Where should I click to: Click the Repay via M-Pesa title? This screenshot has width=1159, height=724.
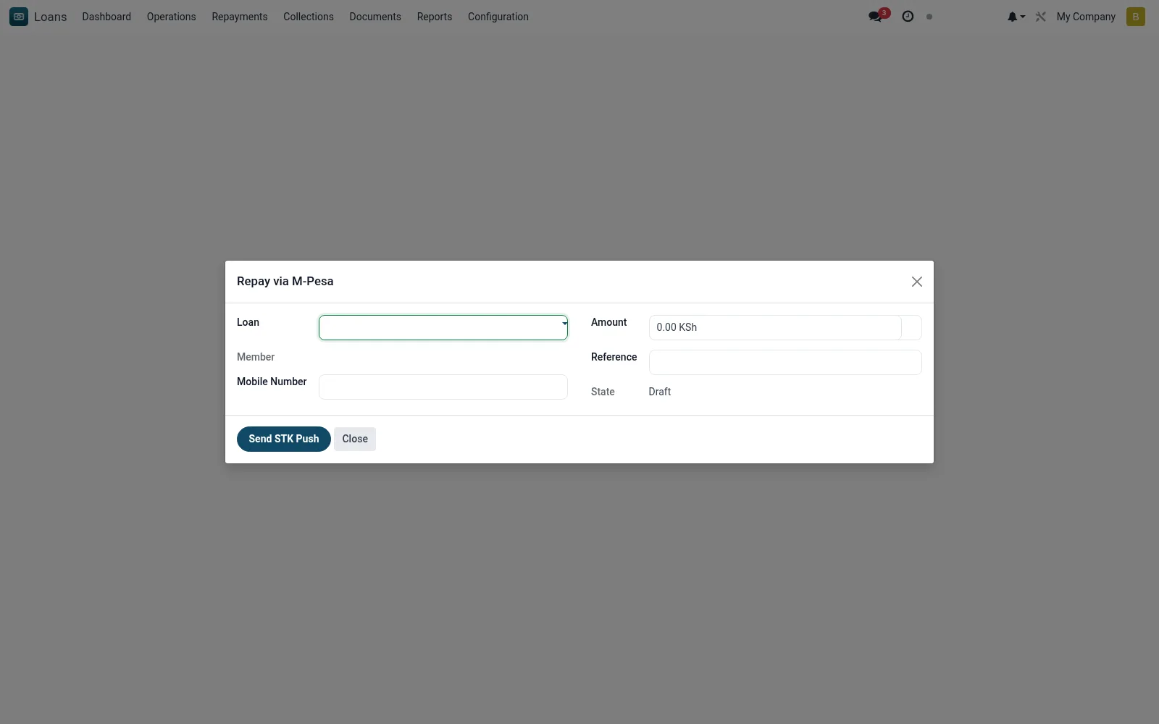click(x=285, y=281)
